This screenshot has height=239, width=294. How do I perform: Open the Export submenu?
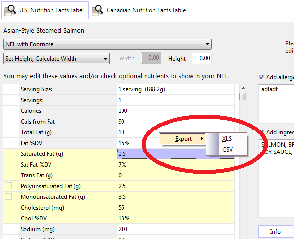point(183,139)
